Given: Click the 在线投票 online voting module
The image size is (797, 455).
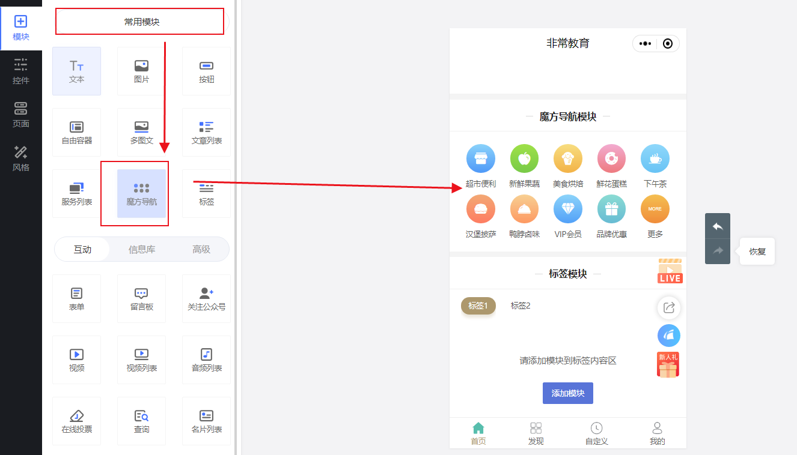Looking at the screenshot, I should (x=76, y=421).
